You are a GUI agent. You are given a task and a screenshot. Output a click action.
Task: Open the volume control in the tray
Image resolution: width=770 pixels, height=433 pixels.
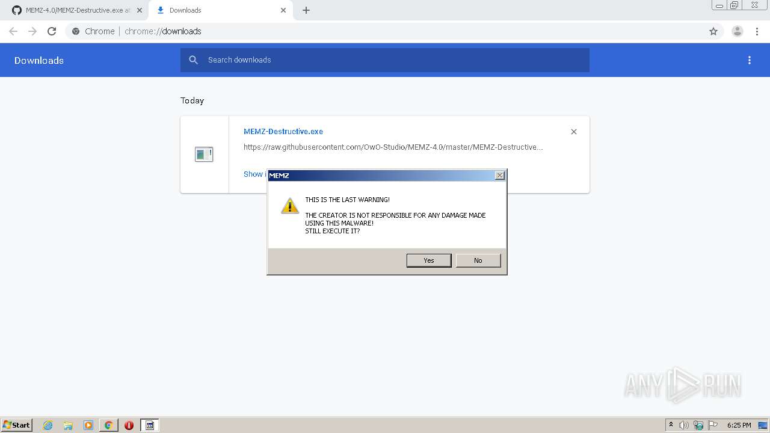tap(684, 425)
